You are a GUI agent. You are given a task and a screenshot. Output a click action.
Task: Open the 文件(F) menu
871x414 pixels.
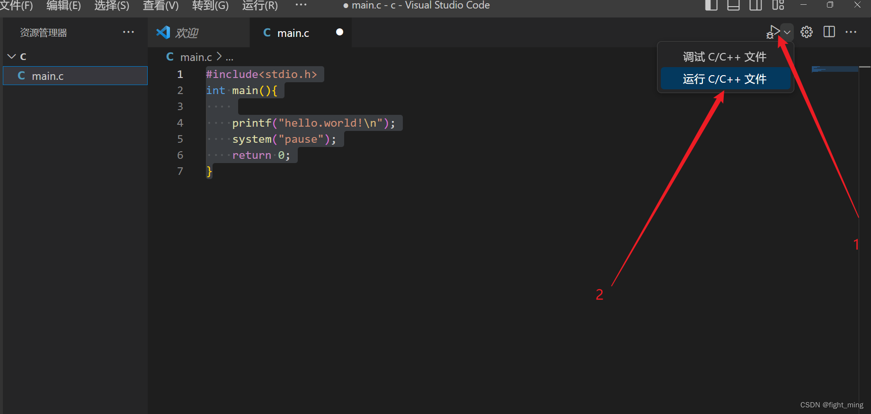tap(17, 6)
